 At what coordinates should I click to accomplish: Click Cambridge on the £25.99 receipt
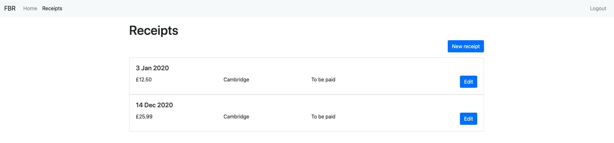pos(236,117)
